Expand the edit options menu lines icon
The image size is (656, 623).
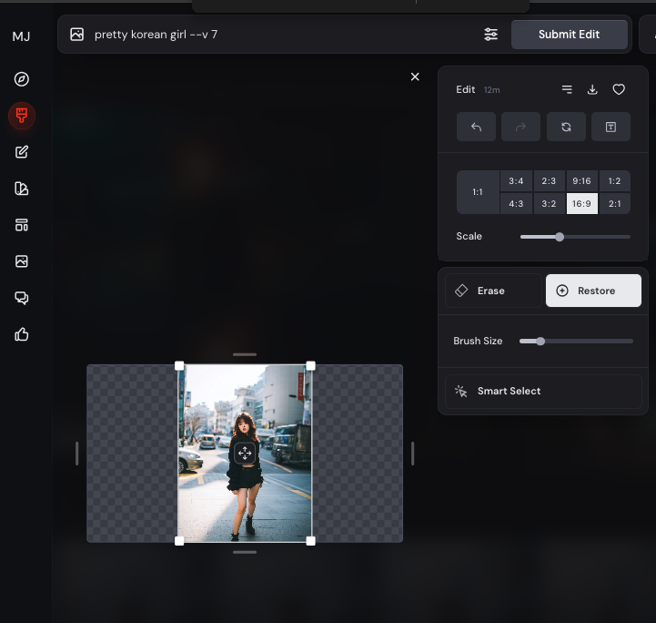click(567, 89)
